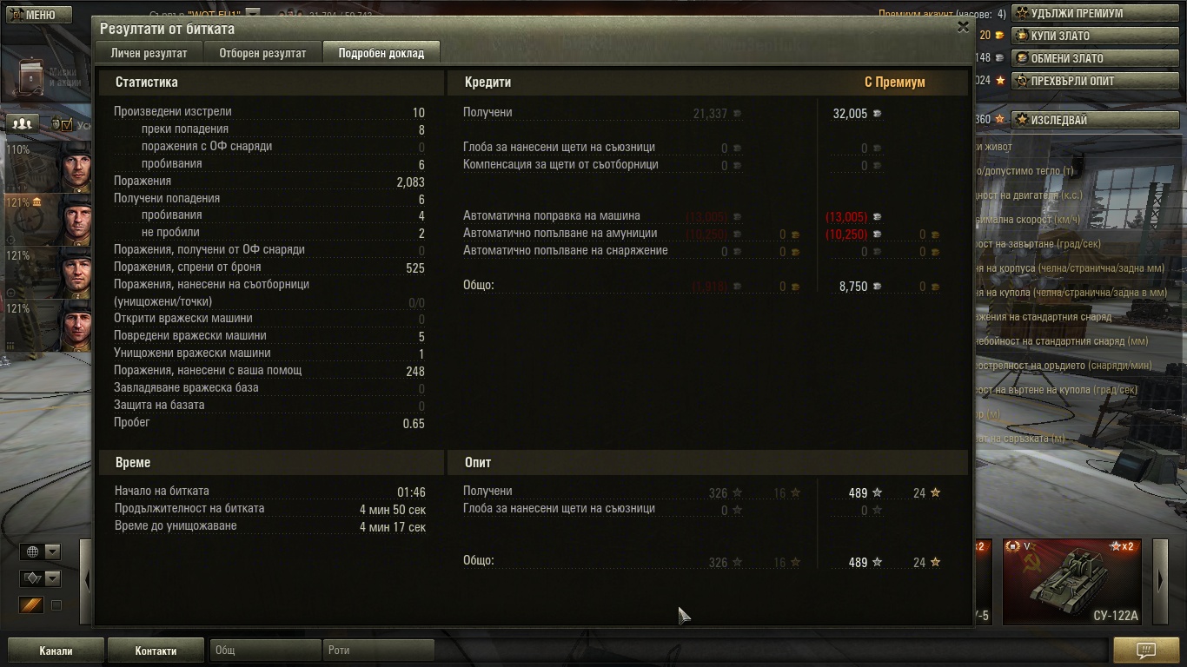Select the СУ-122А tank in carousel

1073,582
